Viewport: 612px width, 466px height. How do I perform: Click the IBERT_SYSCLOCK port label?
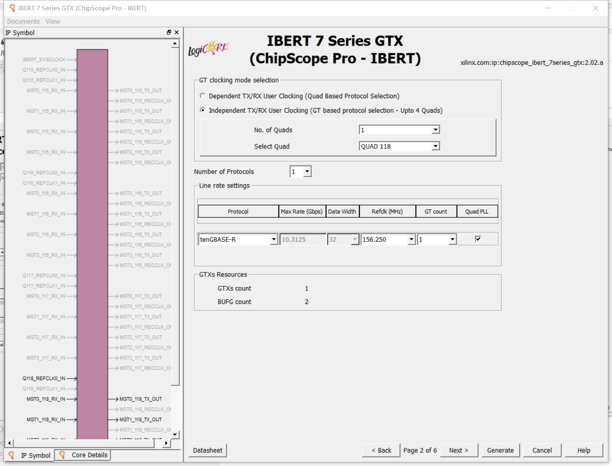tap(44, 60)
